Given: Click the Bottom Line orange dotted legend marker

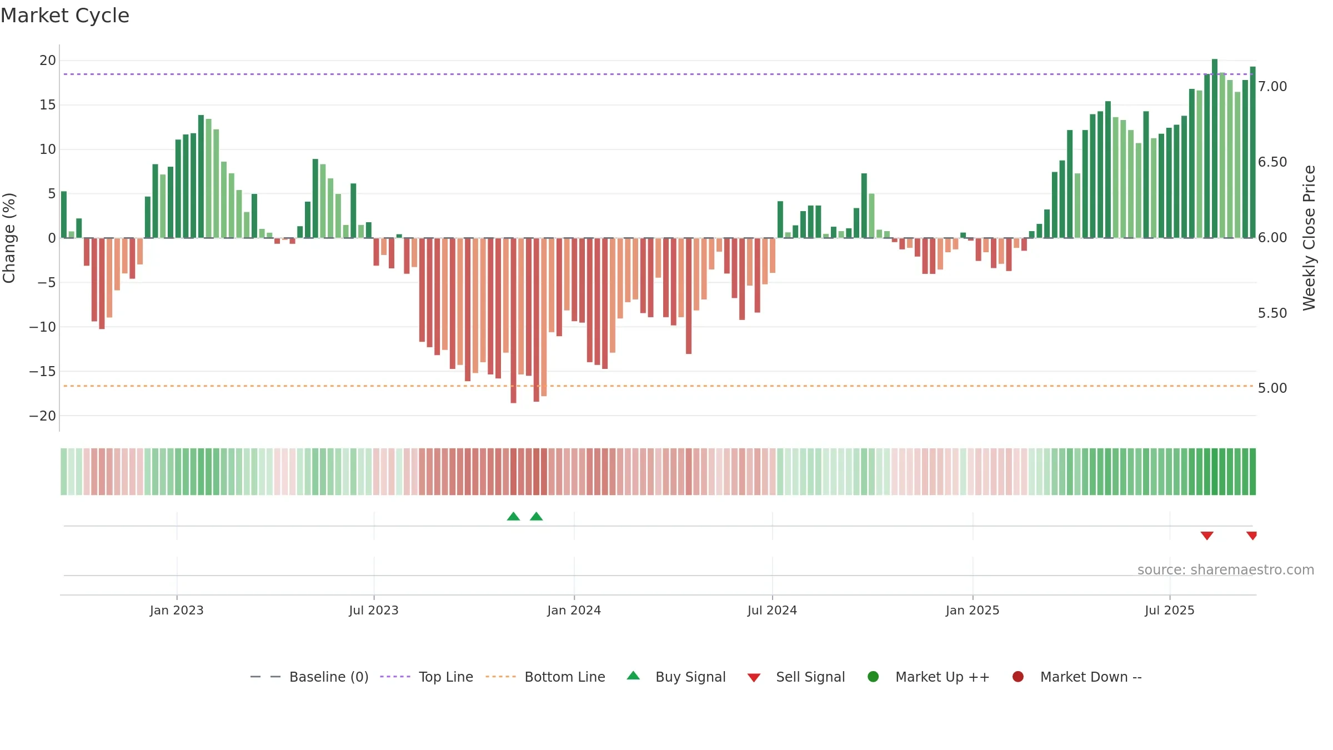Looking at the screenshot, I should point(500,677).
